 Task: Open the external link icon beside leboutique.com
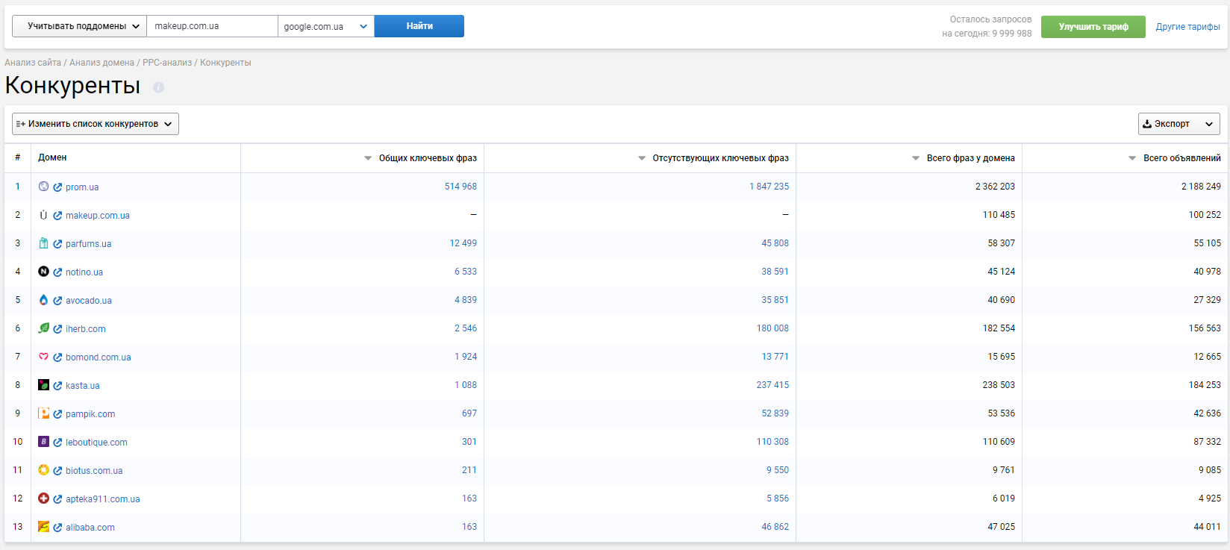(57, 443)
